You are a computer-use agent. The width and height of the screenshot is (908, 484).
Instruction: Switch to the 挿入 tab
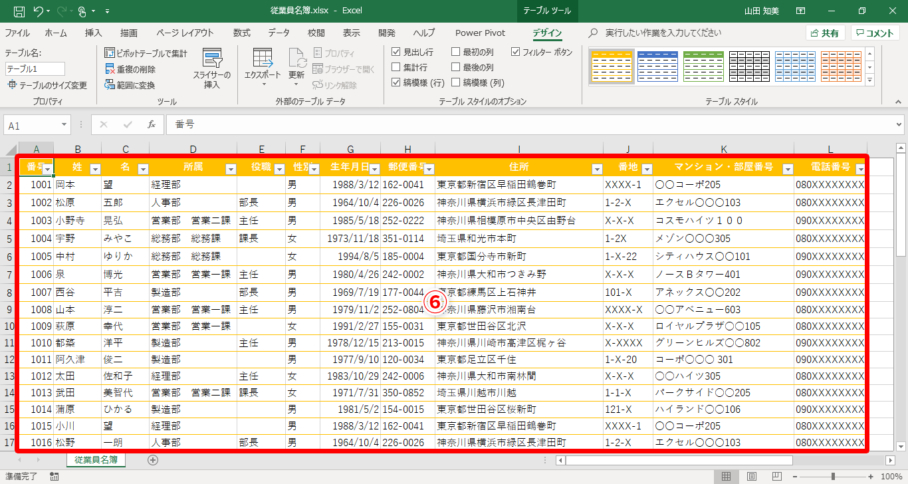pyautogui.click(x=94, y=33)
